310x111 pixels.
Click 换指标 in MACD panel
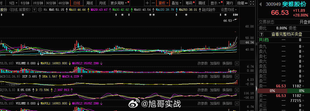tap(227, 77)
